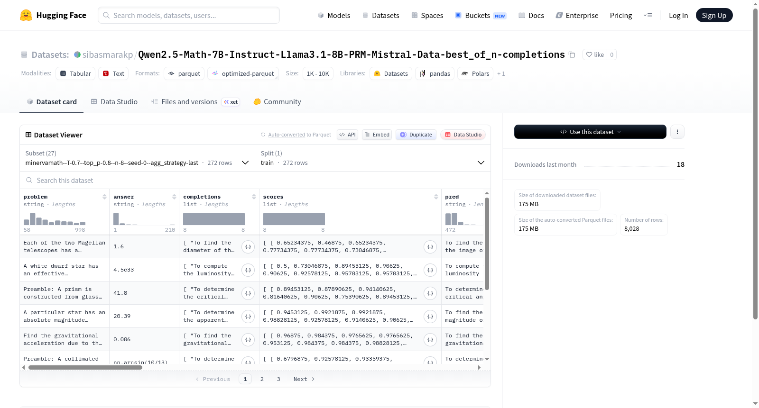
Task: Expand scores cell in the absolute magnitude row
Action: point(430,317)
